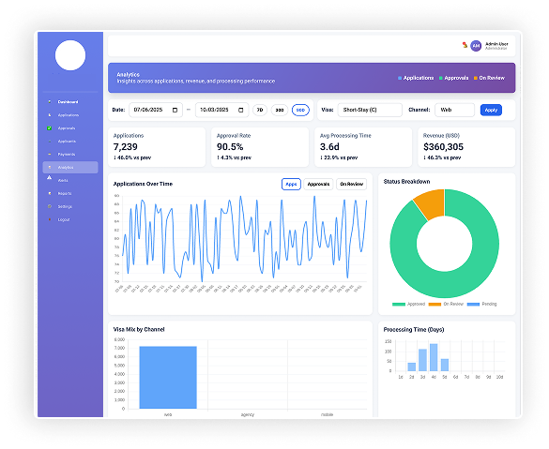Select the Analytics sidebar item
The width and height of the screenshot is (549, 449).
(70, 167)
